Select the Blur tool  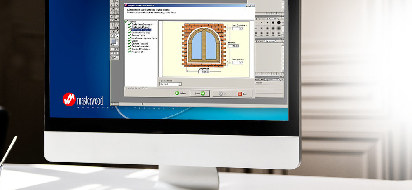coord(112,20)
